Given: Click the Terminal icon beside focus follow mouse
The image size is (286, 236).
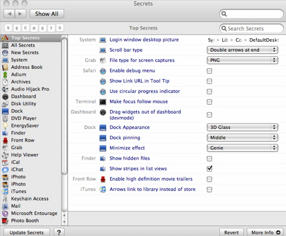Looking at the screenshot, I should [x=103, y=102].
